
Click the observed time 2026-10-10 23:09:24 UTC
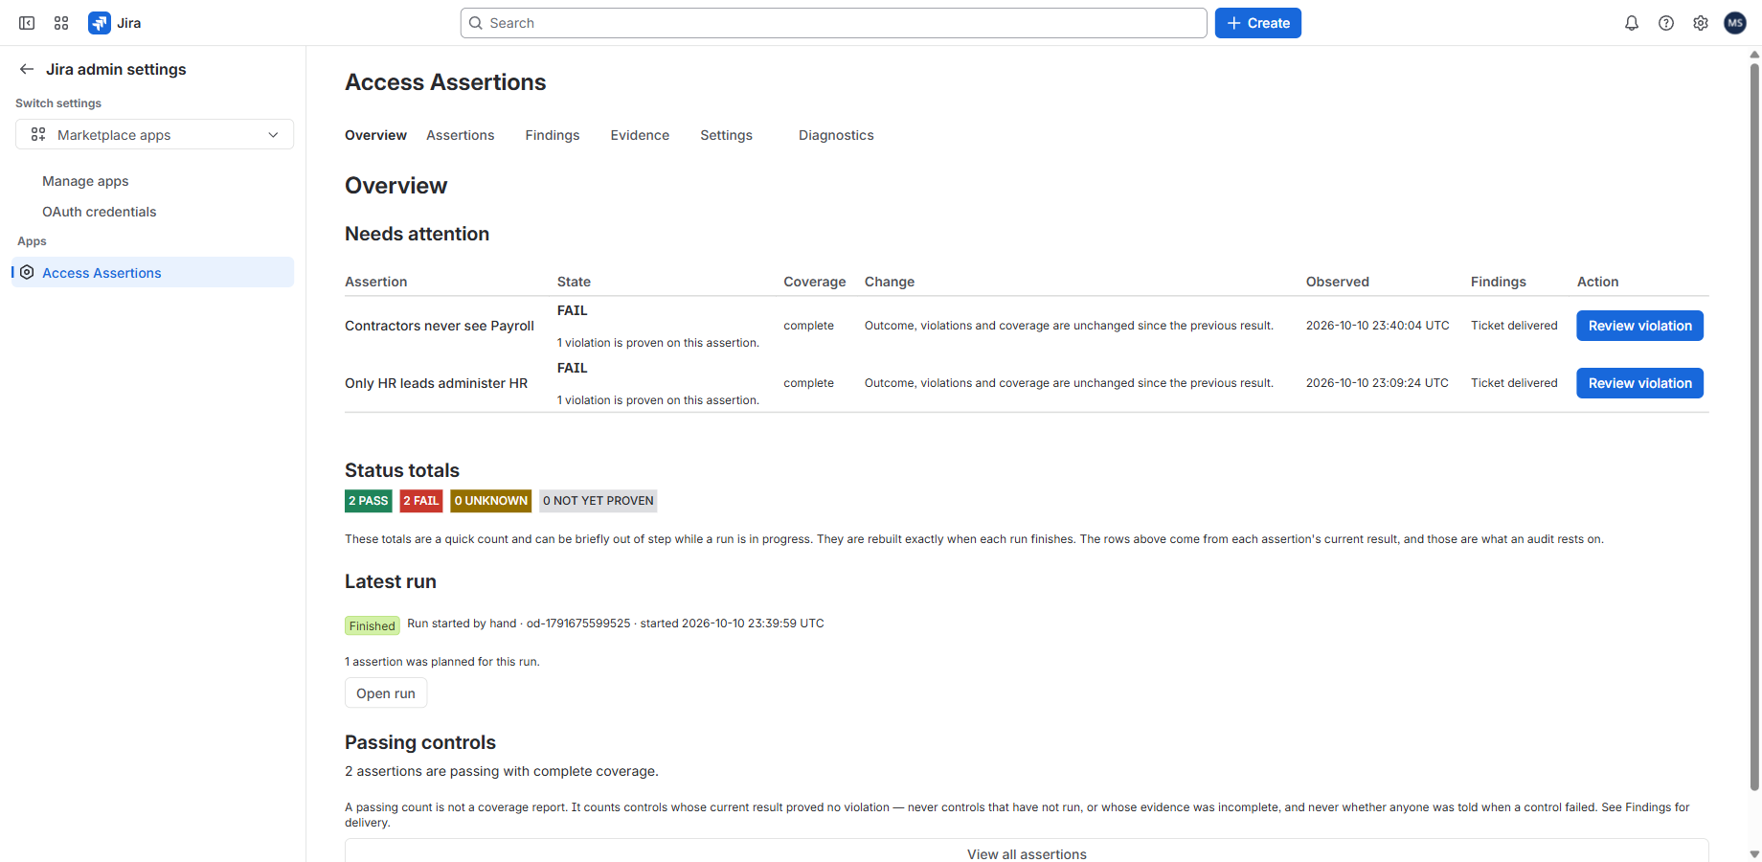tap(1377, 383)
